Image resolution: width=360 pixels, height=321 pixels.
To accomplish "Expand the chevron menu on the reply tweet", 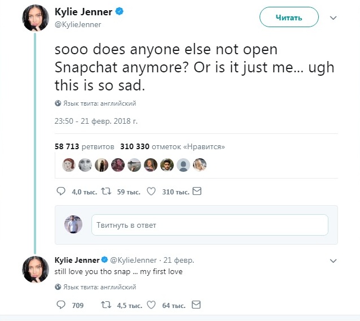I will (x=333, y=261).
